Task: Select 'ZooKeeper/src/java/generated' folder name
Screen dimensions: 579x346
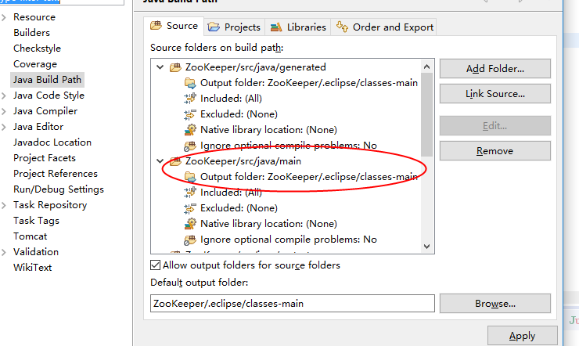Action: (x=256, y=67)
